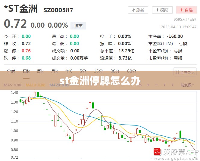
Task: Click the MA10: 0.86 indicator label
Action: coord(35,85)
